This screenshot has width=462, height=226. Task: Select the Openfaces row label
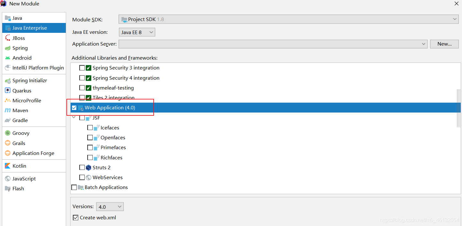tap(113, 137)
